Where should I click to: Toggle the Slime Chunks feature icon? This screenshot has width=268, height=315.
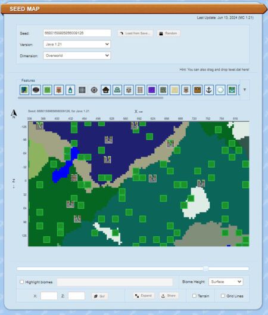(47, 90)
